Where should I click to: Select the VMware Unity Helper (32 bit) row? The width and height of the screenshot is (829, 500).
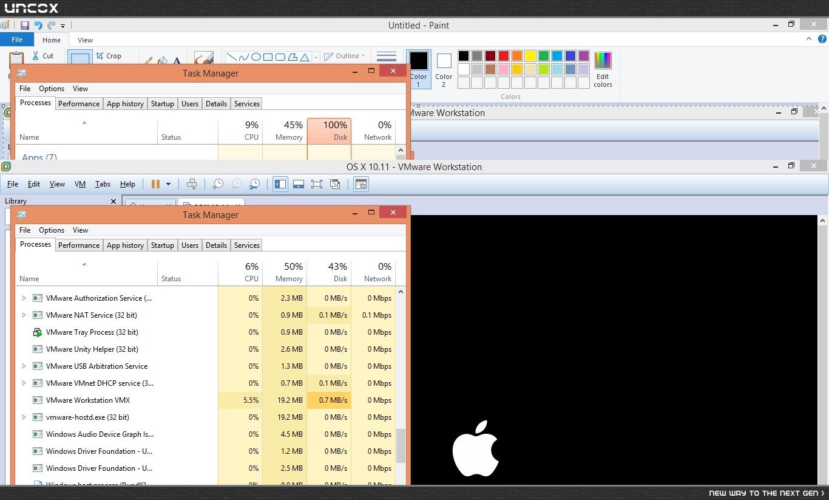[x=206, y=349]
